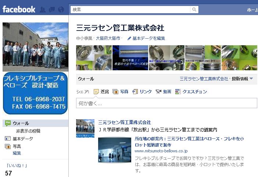This screenshot has height=177, width=258.
Task: Click the Facebook logo
Action: click(x=19, y=9)
